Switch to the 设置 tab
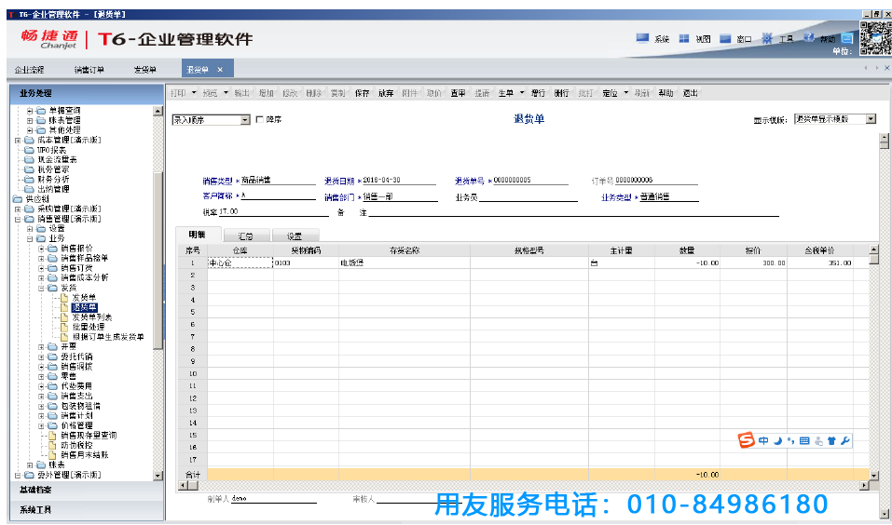Image resolution: width=892 pixels, height=525 pixels. 295,236
